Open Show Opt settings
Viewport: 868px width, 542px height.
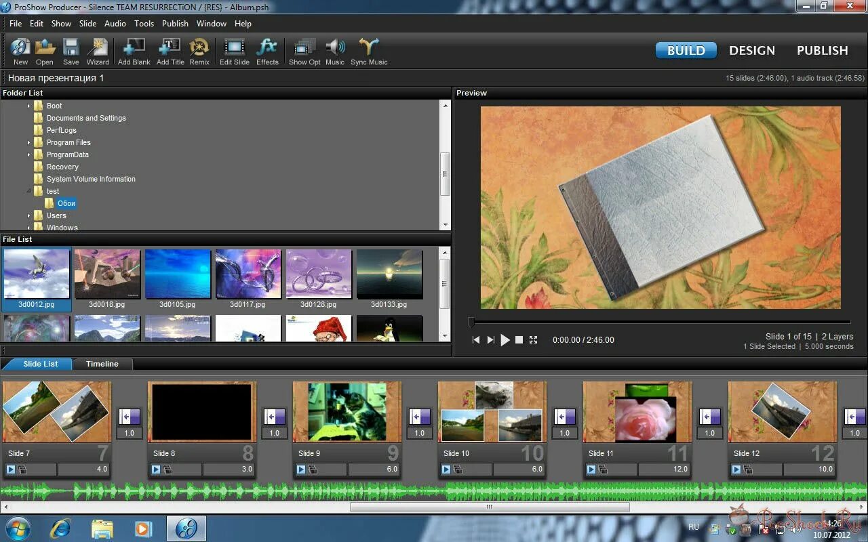tap(304, 51)
